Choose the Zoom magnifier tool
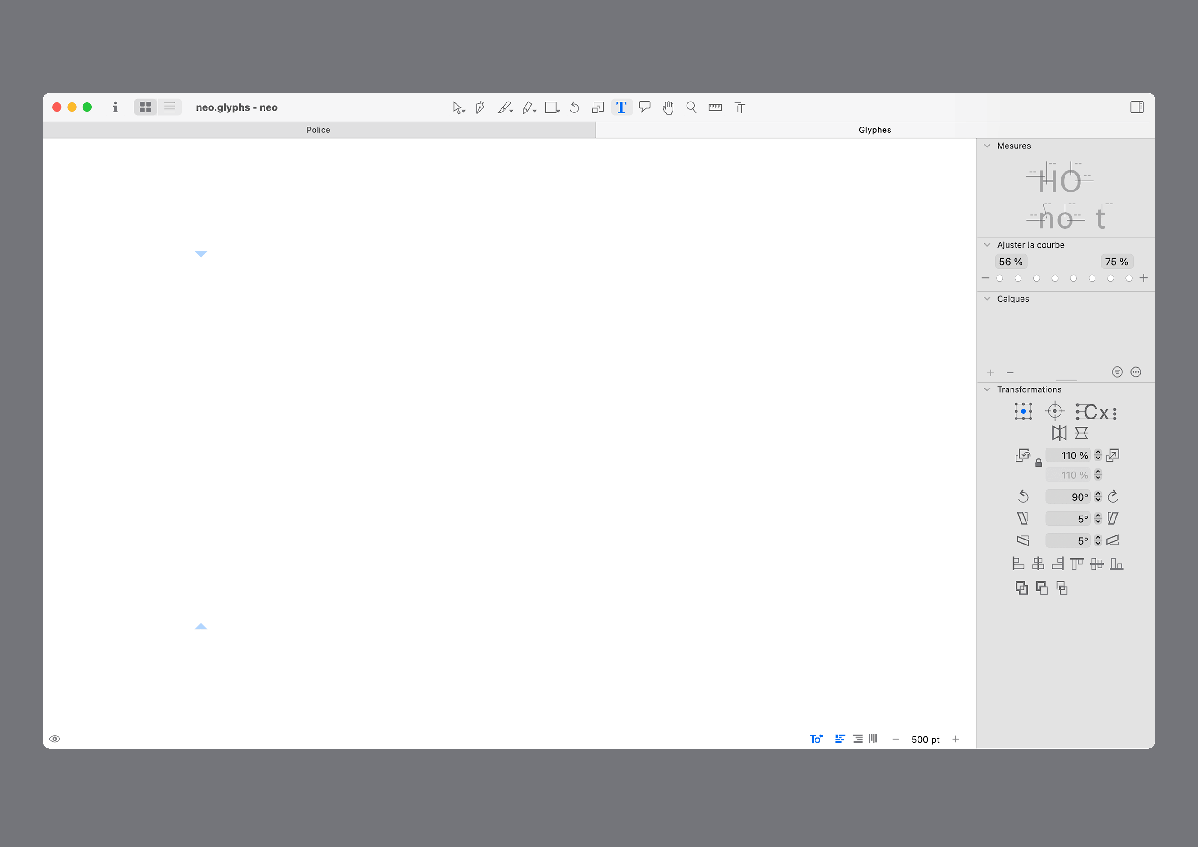The width and height of the screenshot is (1198, 847). pos(691,107)
